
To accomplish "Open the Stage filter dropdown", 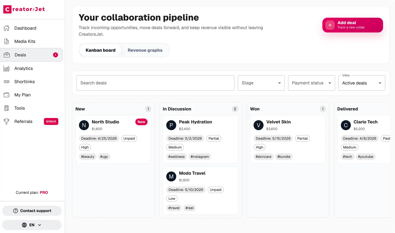I will (261, 83).
